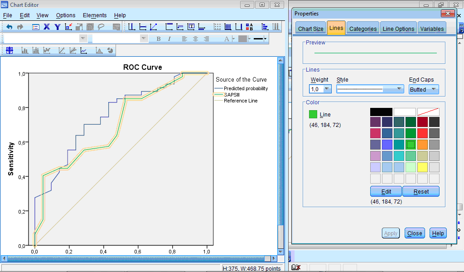The height and width of the screenshot is (272, 464).
Task: Click the Edit color button
Action: point(386,191)
